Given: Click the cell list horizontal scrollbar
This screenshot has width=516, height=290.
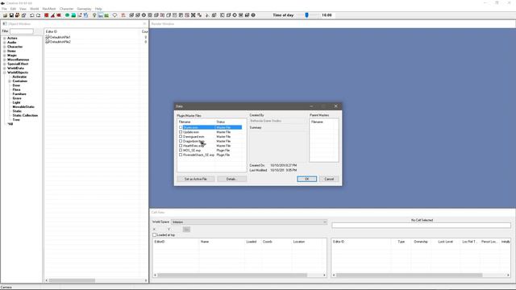Looking at the screenshot, I should 232,275.
